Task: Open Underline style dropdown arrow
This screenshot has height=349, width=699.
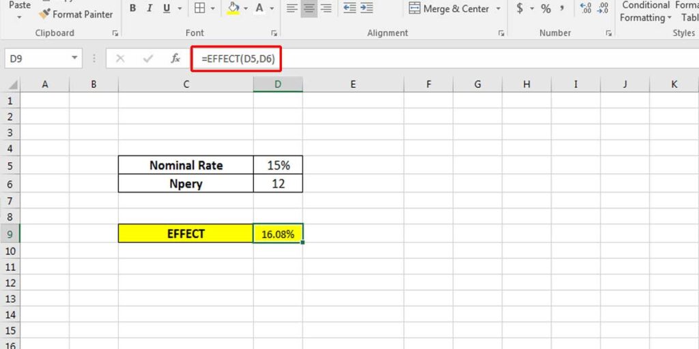Action: pyautogui.click(x=180, y=8)
